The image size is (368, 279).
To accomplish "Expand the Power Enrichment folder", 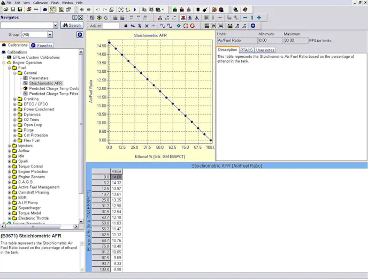I will click(x=15, y=109).
